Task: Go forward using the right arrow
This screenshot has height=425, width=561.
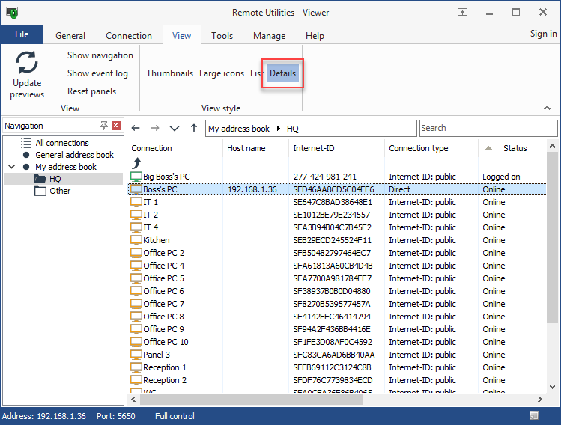Action: pos(155,128)
